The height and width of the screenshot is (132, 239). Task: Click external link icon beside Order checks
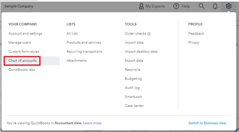(x=149, y=34)
